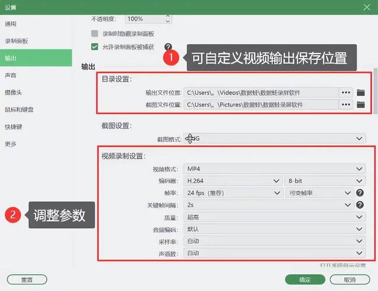The image size is (378, 291).
Task: Click the 取消 cancel button
Action: tap(350, 280)
